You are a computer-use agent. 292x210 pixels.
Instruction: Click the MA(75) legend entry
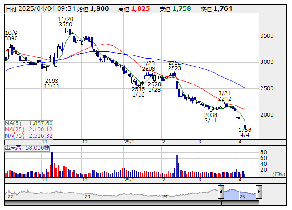pos(29,135)
